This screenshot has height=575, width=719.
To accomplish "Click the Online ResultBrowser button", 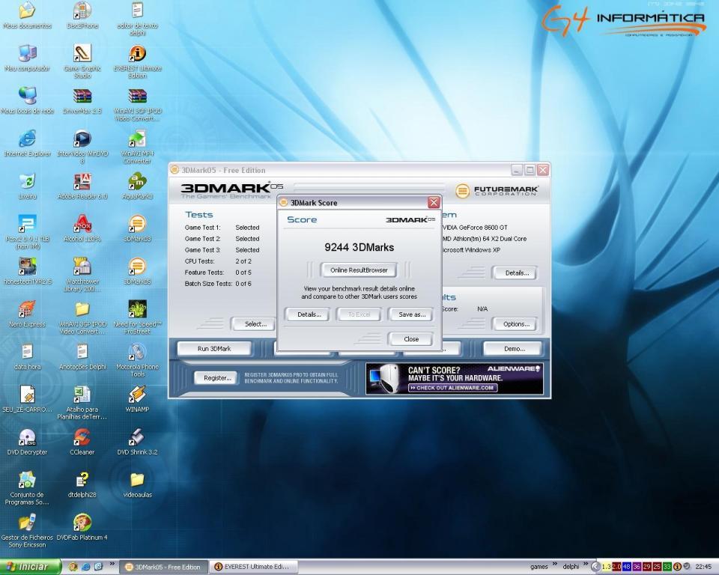I will (359, 270).
